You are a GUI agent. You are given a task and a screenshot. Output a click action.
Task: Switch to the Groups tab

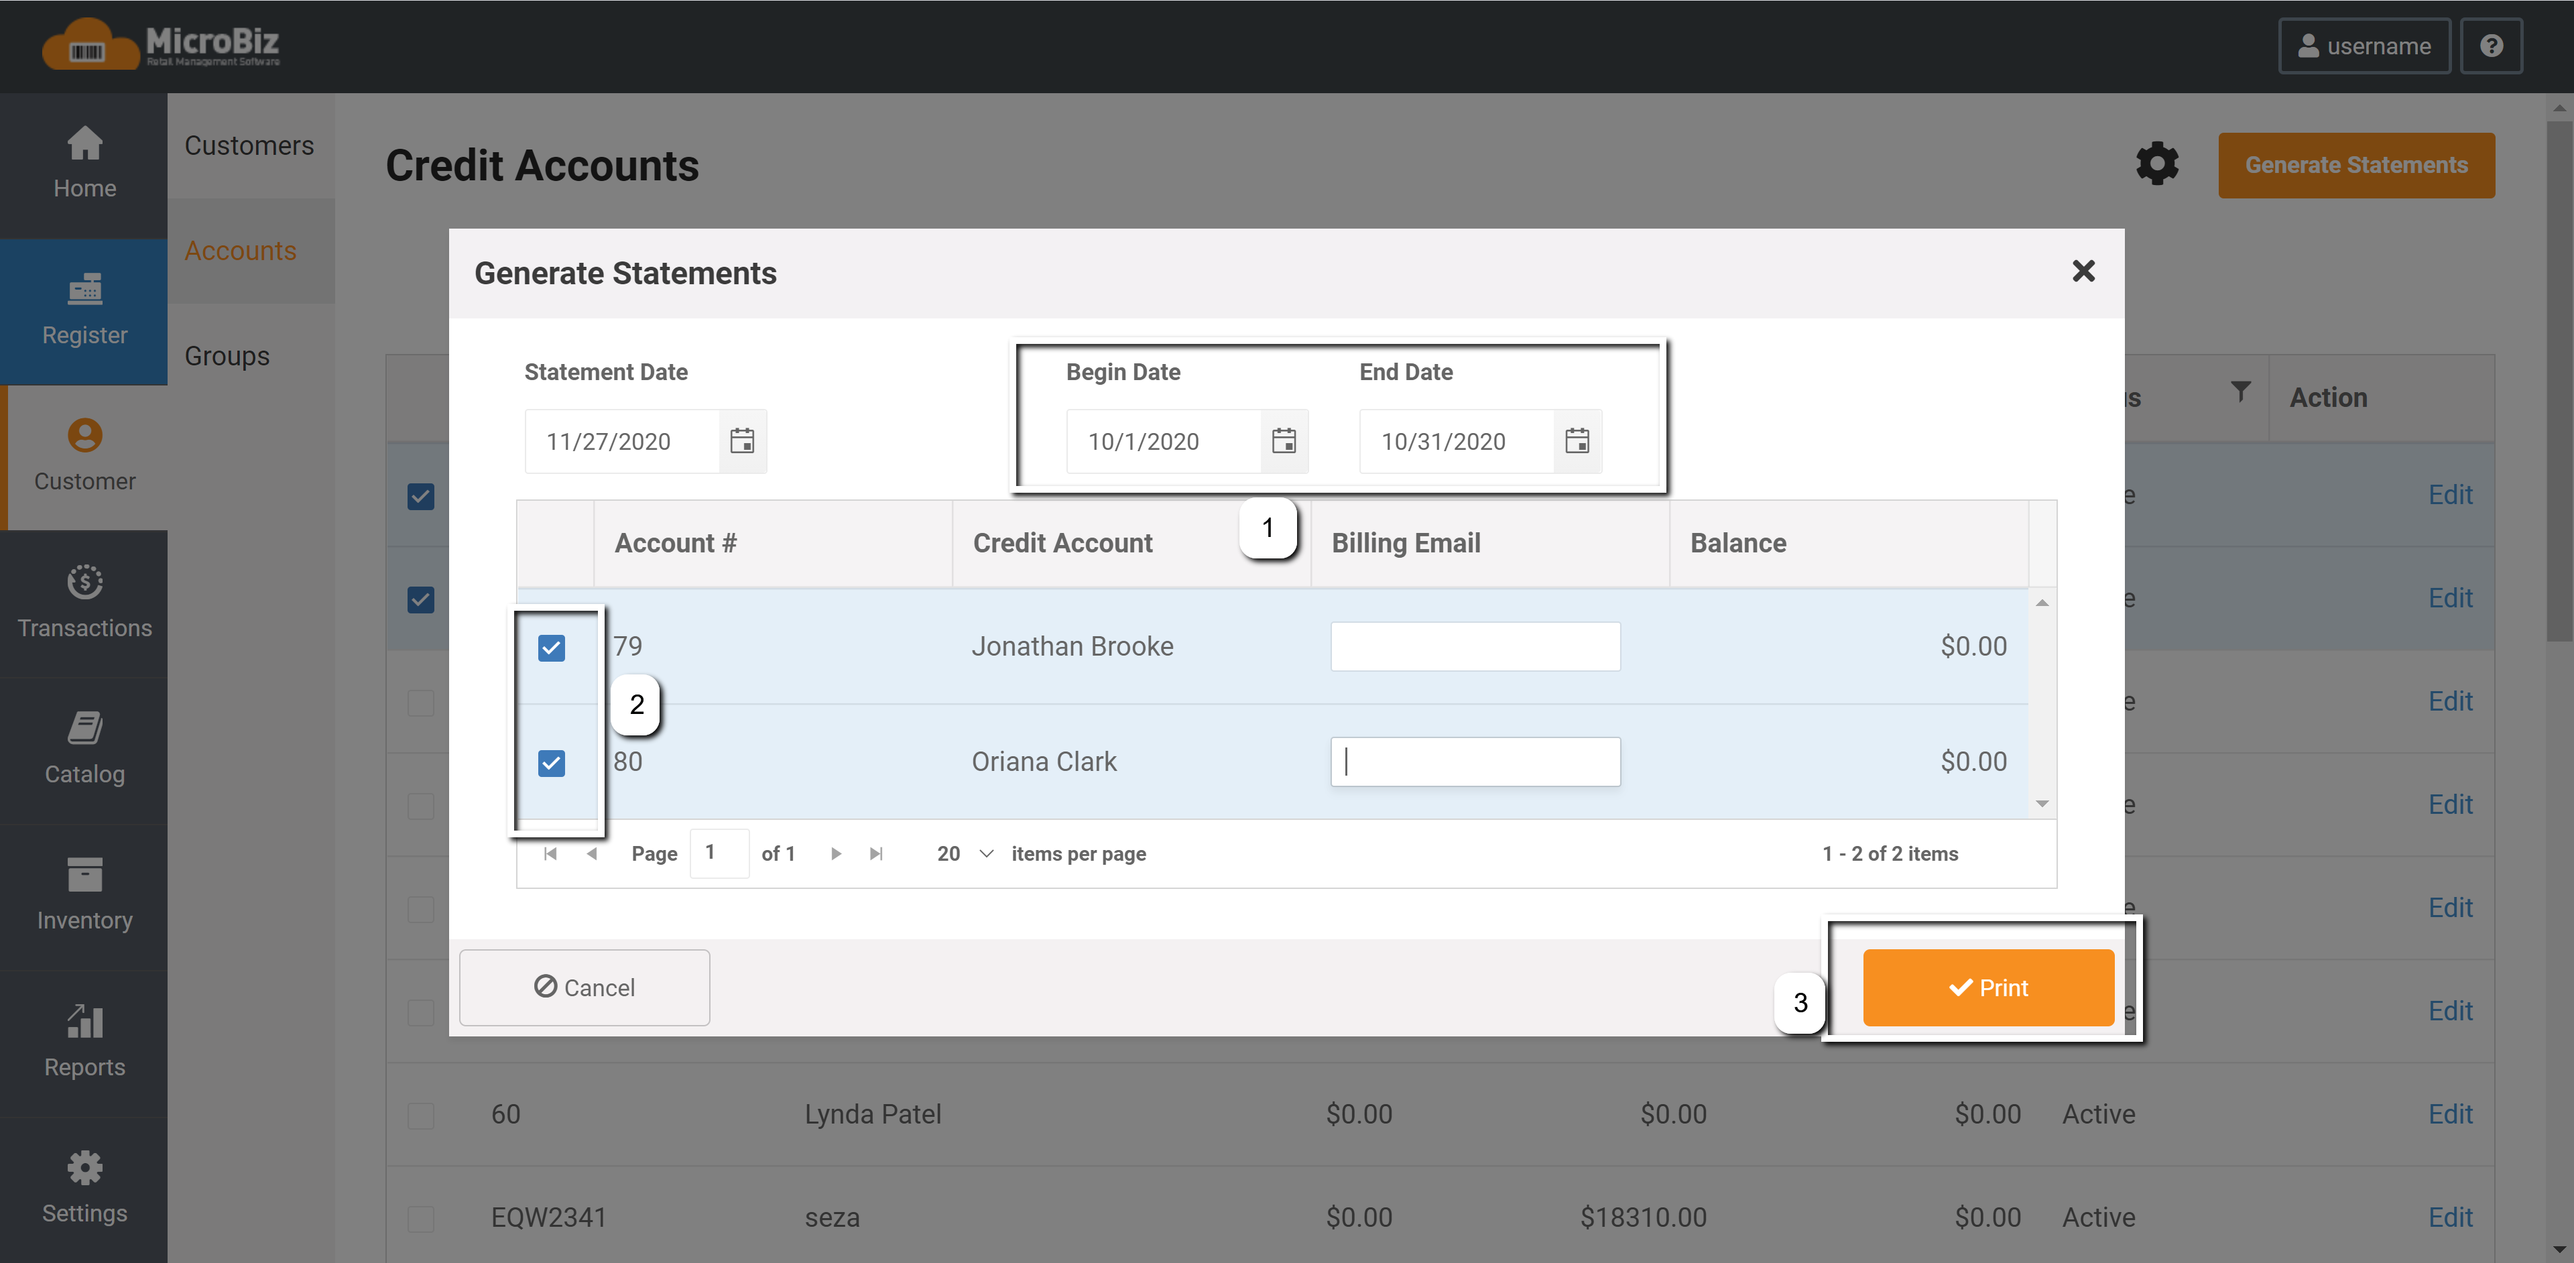[226, 355]
